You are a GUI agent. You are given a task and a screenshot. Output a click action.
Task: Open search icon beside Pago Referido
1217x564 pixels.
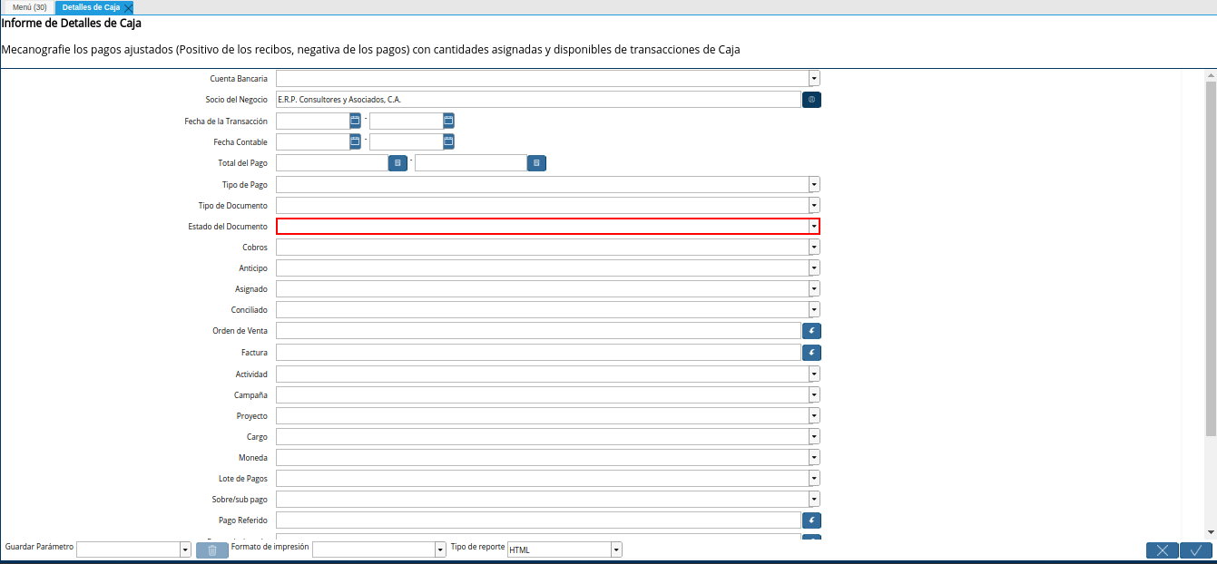[811, 520]
